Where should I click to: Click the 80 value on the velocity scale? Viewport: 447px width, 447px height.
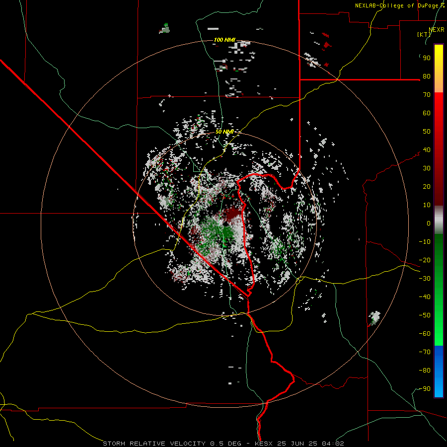pyautogui.click(x=427, y=76)
